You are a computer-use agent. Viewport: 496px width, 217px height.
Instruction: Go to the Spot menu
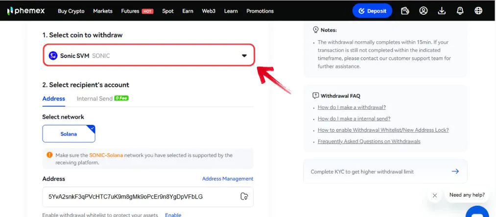pos(168,11)
